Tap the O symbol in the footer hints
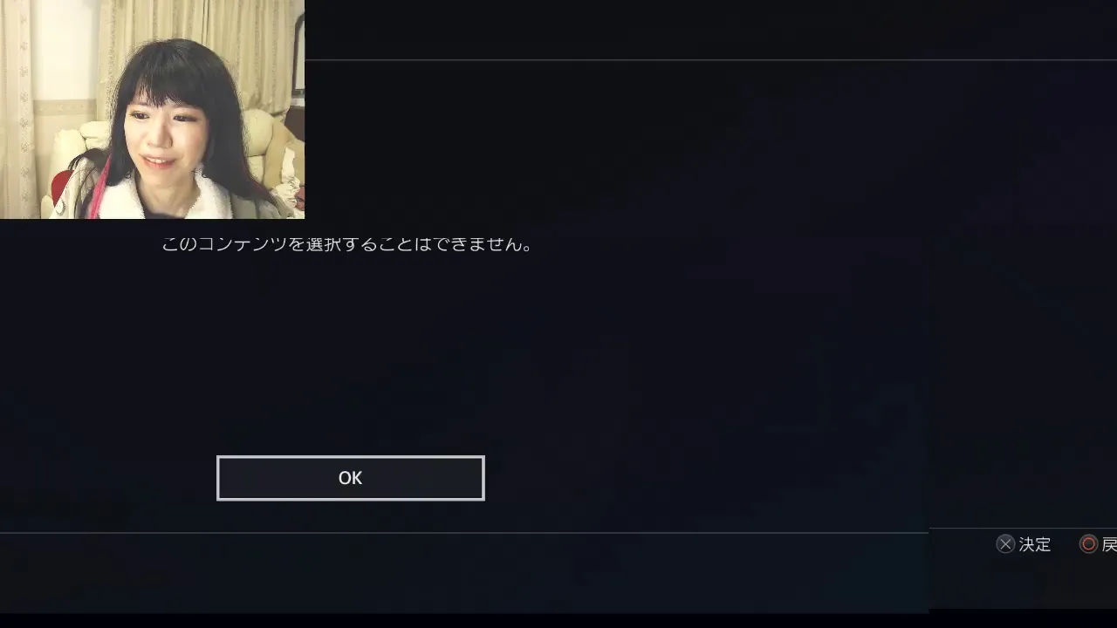Viewport: 1117px width, 628px height. click(1088, 544)
